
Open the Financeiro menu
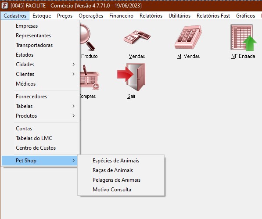point(121,16)
